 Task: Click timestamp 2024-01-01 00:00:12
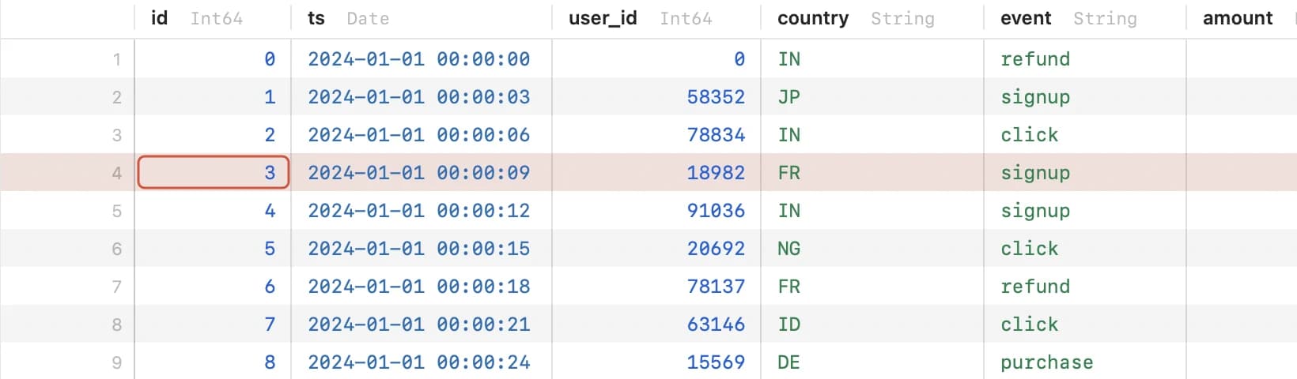pyautogui.click(x=419, y=211)
